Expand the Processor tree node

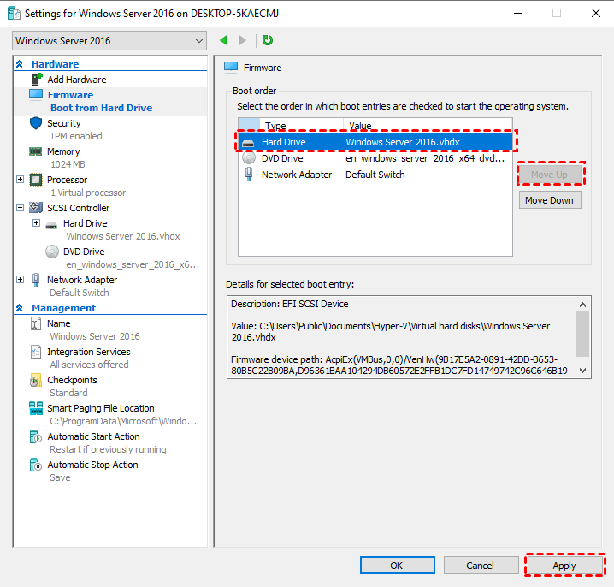(x=20, y=180)
